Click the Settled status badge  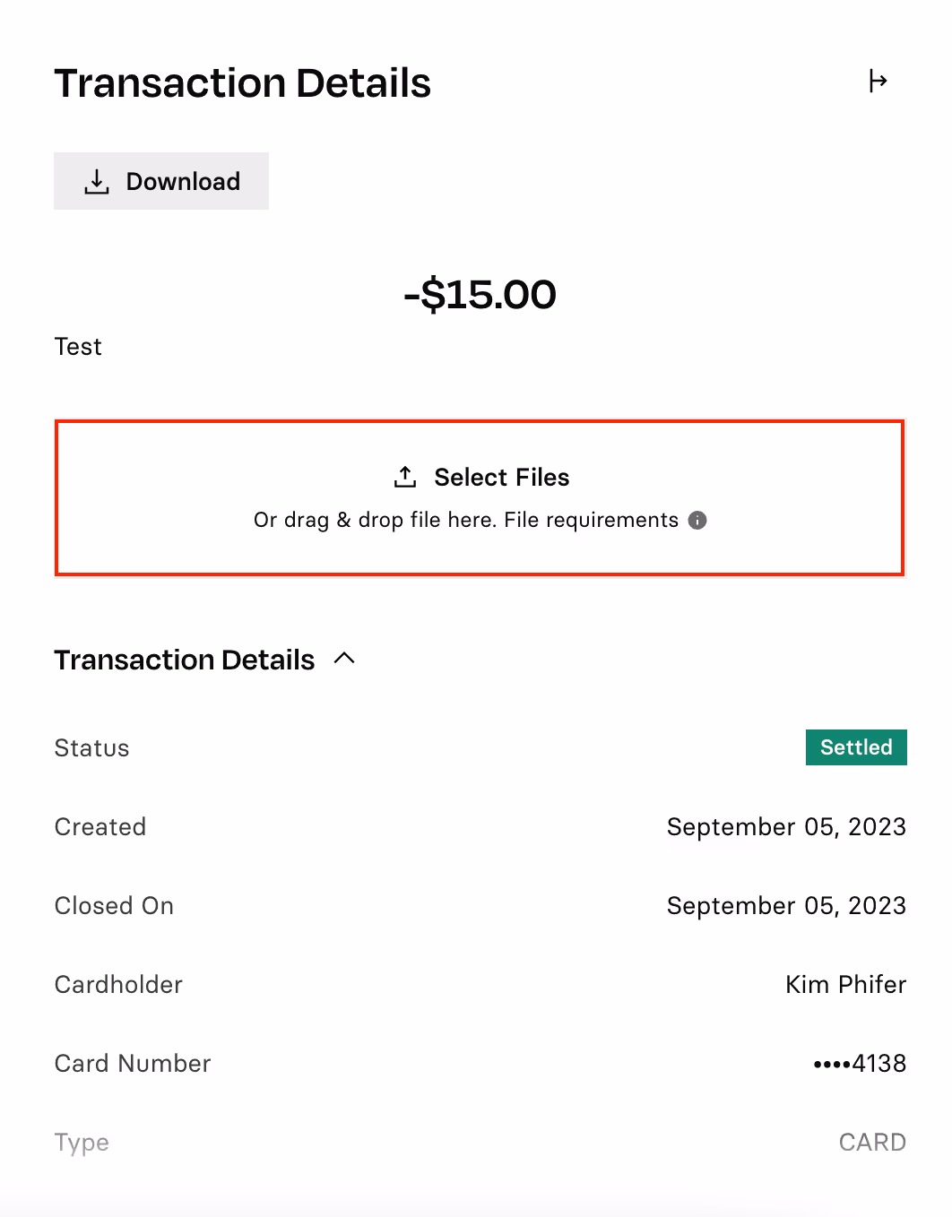coord(856,747)
